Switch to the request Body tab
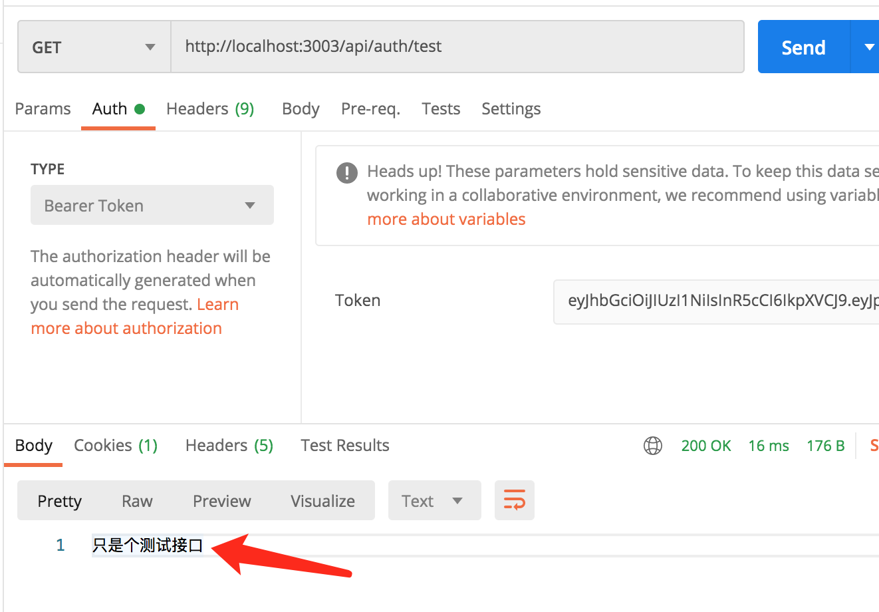The height and width of the screenshot is (612, 879). (301, 108)
